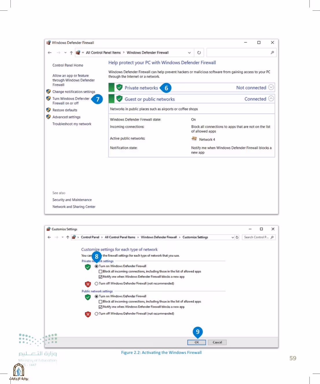Image resolution: width=320 pixels, height=384 pixels.
Task: Select private Turn on Windows Defender Firewall
Action: [x=97, y=266]
